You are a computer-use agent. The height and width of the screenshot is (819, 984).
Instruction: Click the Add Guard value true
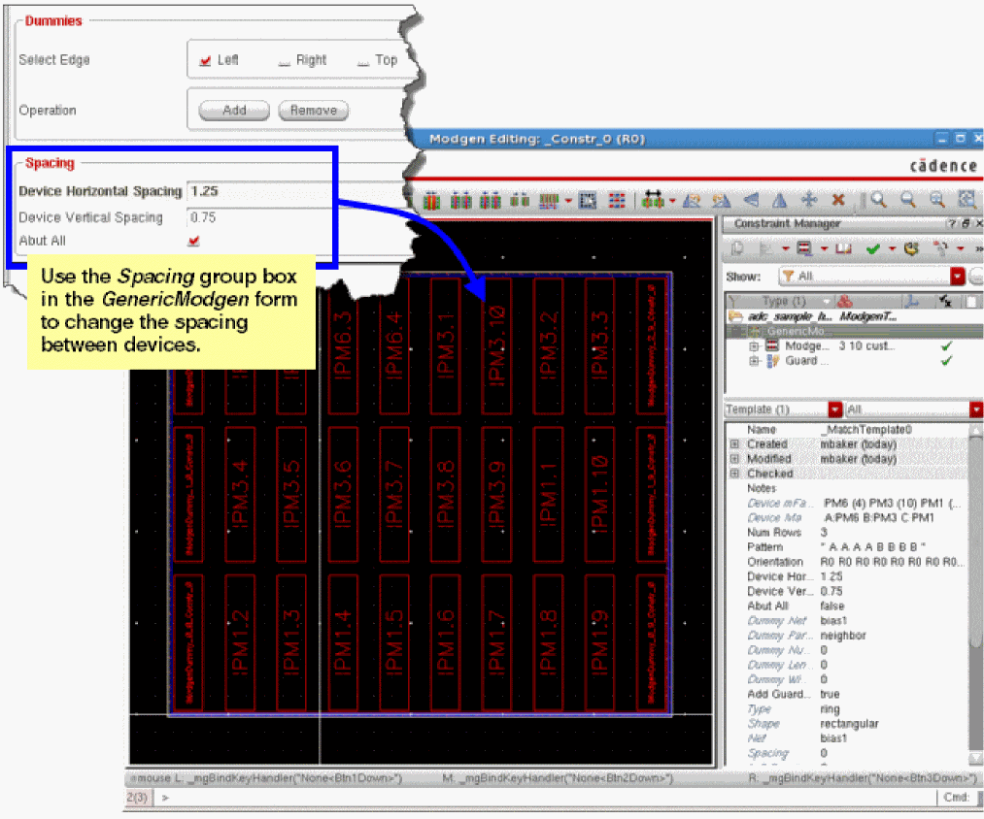click(x=830, y=695)
